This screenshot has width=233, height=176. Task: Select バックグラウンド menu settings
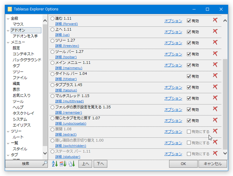point(27,60)
